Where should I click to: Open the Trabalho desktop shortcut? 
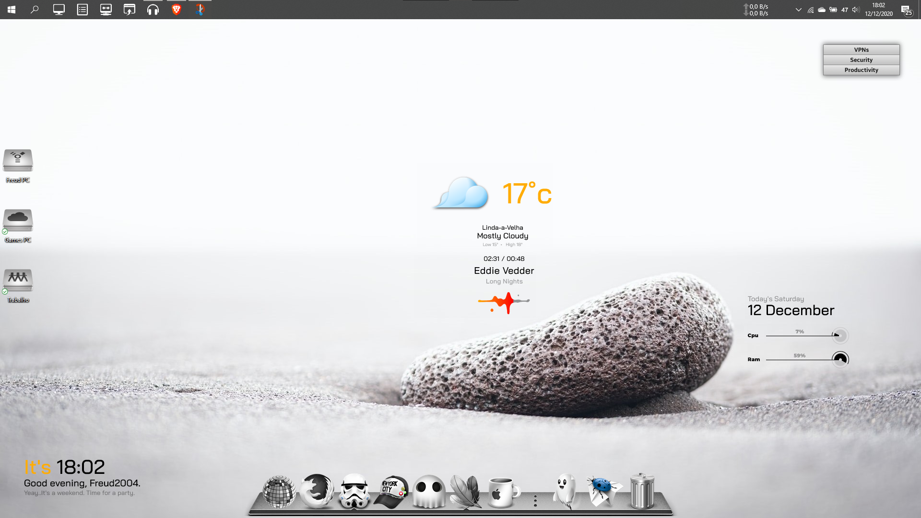pyautogui.click(x=18, y=281)
